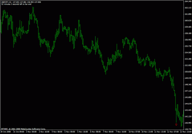Click the '5 Nov 16:00' time axis label
Viewport: 192px width, 134px height.
pyautogui.click(x=83, y=132)
